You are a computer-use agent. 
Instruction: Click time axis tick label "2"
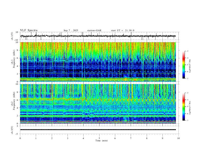coord(52,138)
